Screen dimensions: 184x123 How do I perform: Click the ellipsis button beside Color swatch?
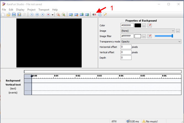point(144,25)
